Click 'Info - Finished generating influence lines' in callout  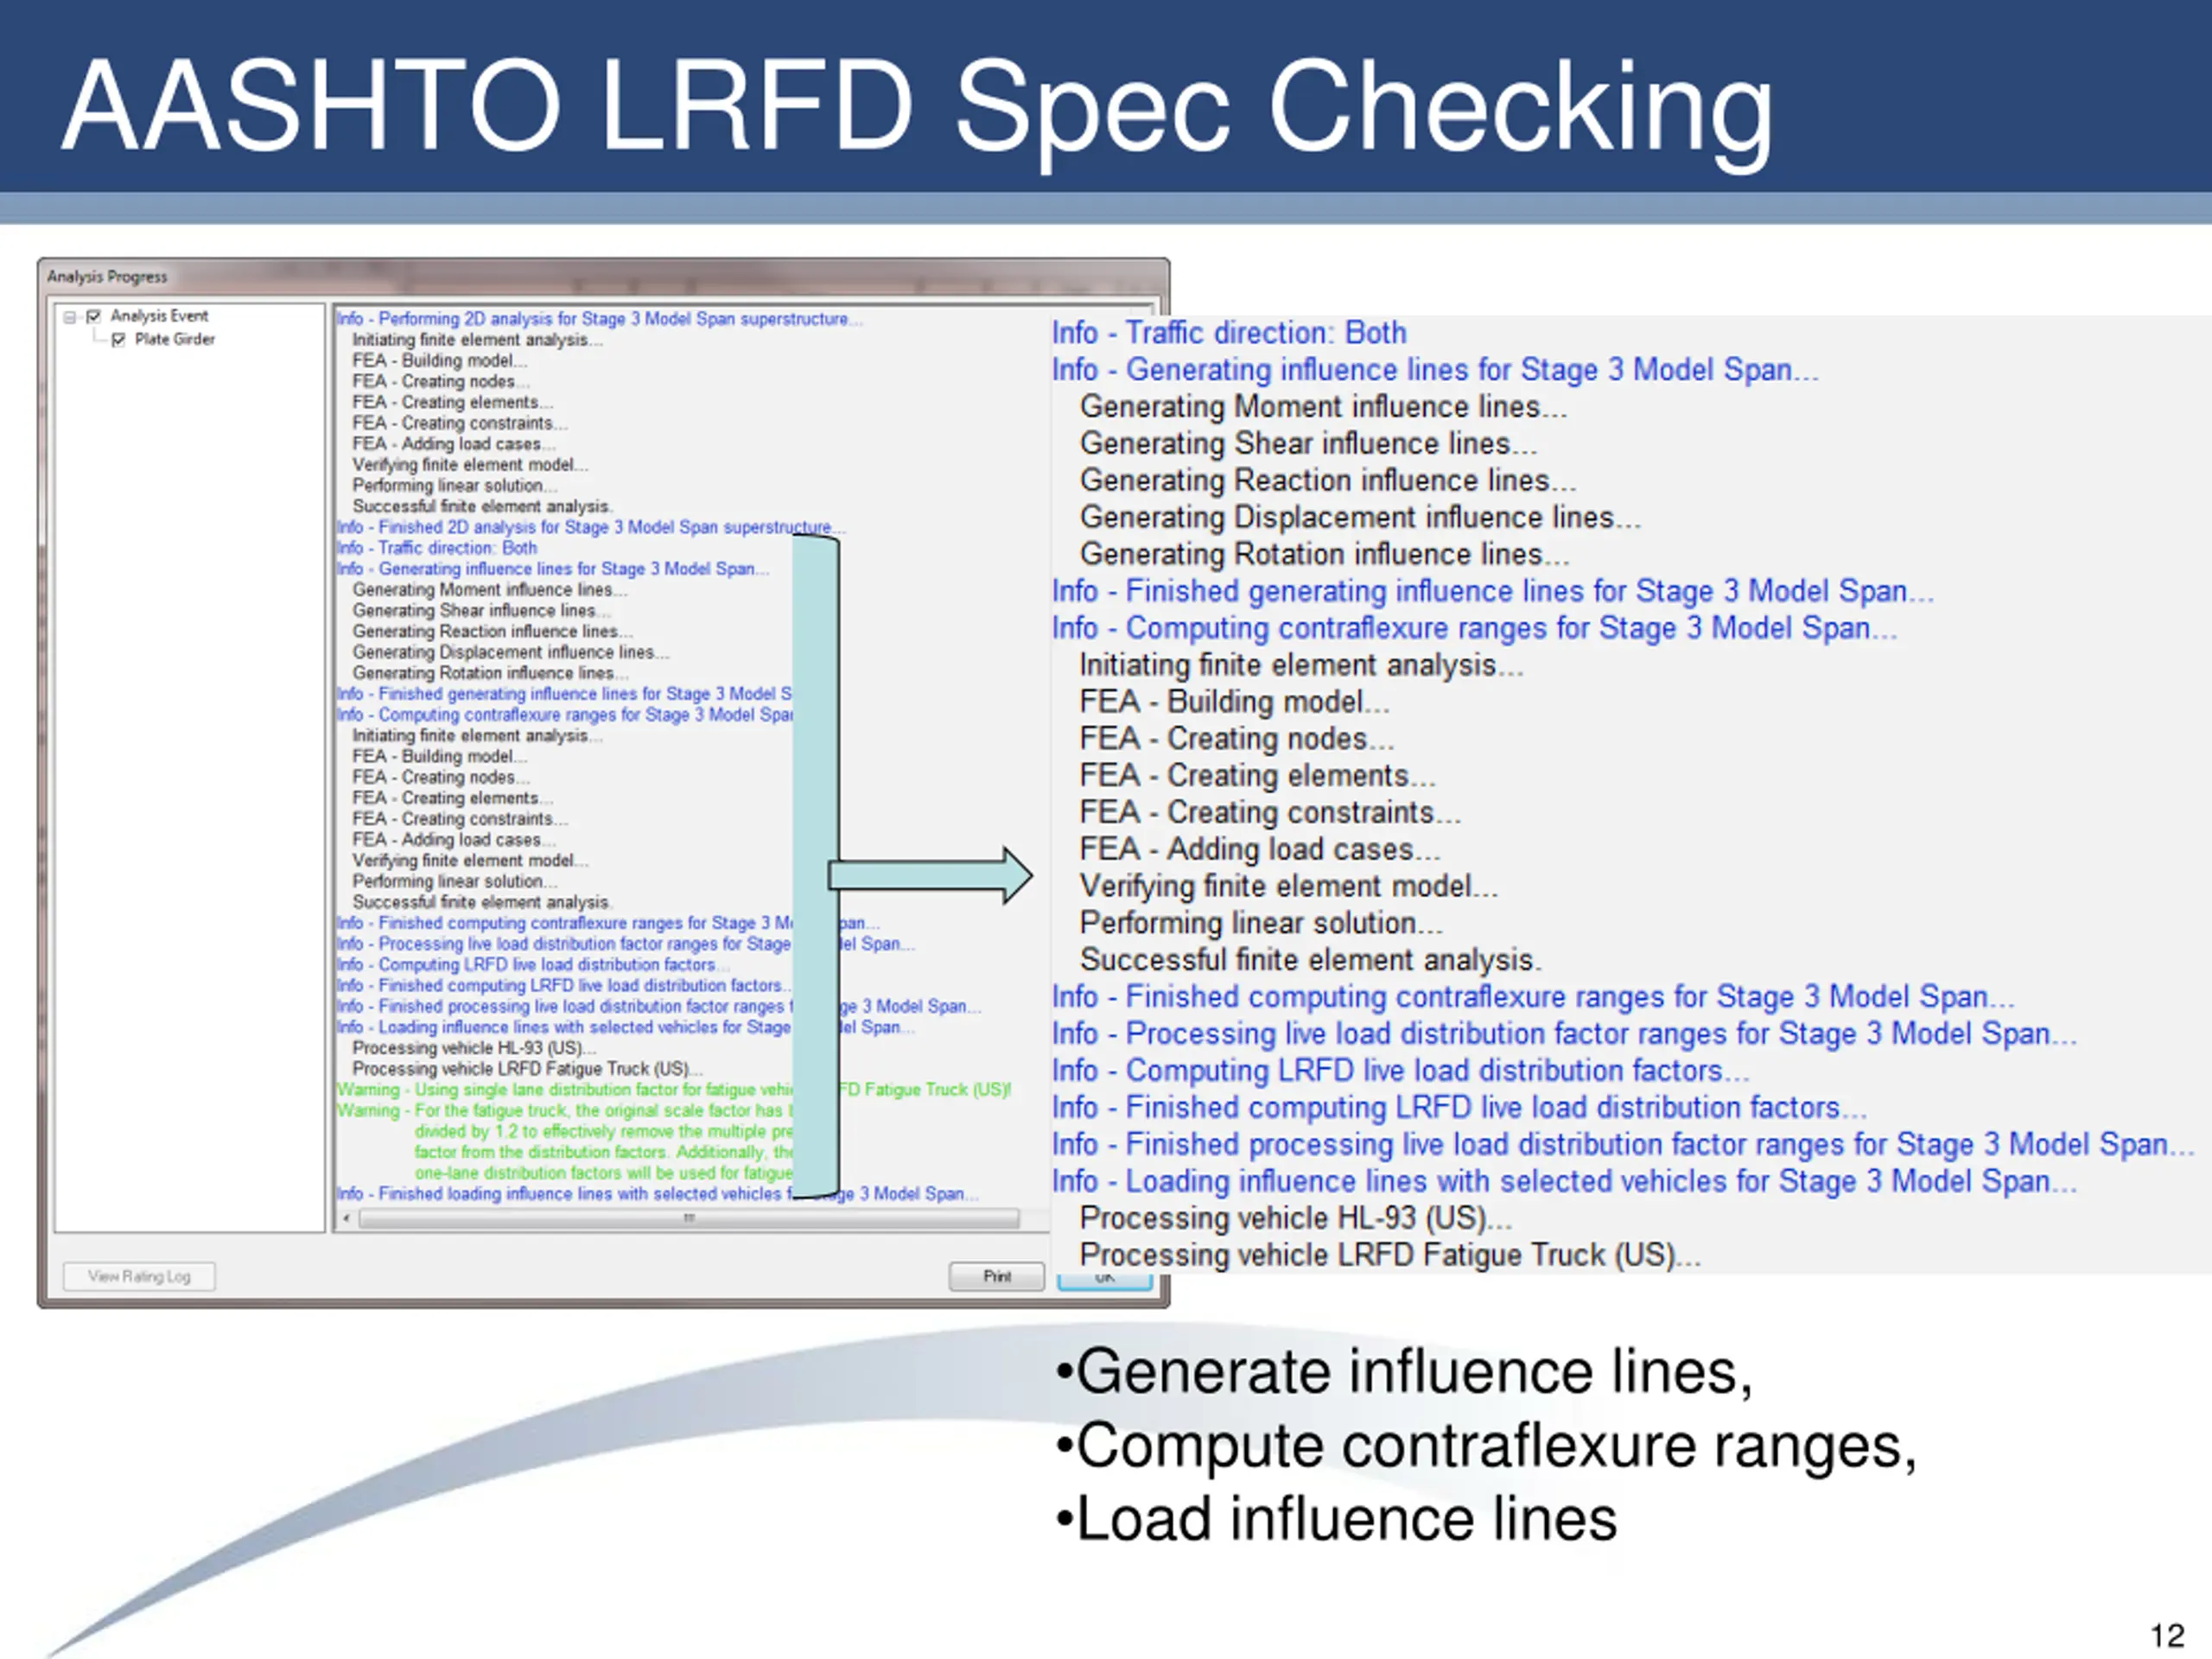click(x=1492, y=592)
